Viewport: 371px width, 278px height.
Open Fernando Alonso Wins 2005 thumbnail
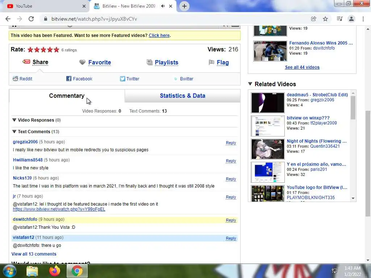(x=270, y=51)
